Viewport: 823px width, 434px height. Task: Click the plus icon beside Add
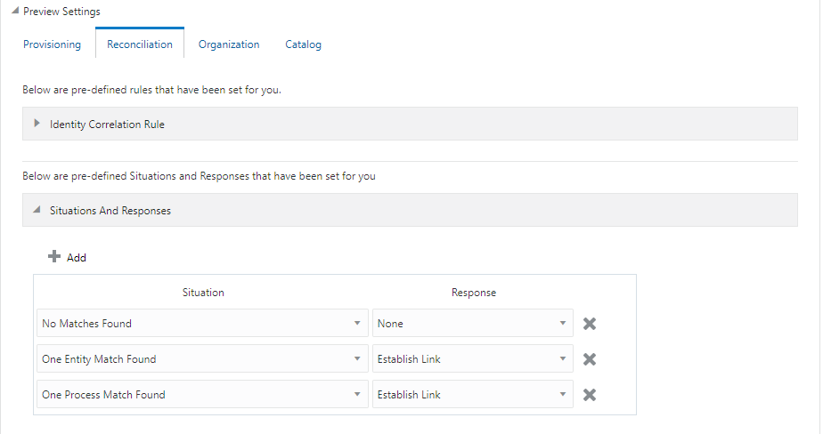(x=54, y=257)
